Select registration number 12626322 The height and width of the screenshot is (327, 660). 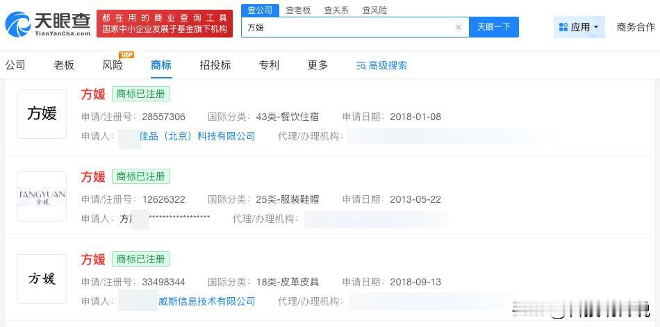163,199
